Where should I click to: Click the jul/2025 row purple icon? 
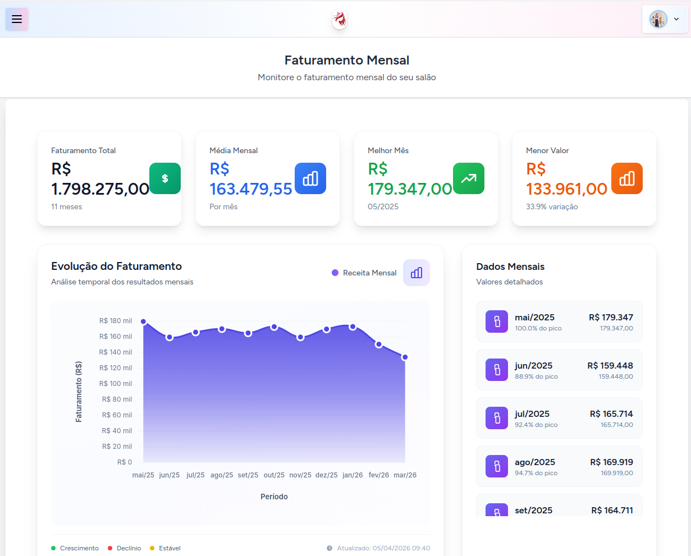pos(497,418)
